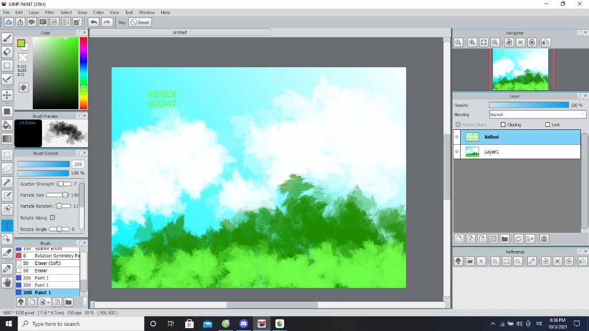
Task: Open the Mail app from taskbar
Action: pos(207,324)
